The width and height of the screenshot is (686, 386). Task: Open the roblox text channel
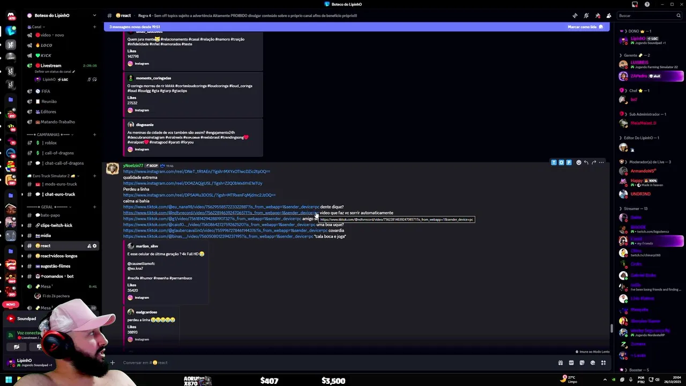point(62,143)
